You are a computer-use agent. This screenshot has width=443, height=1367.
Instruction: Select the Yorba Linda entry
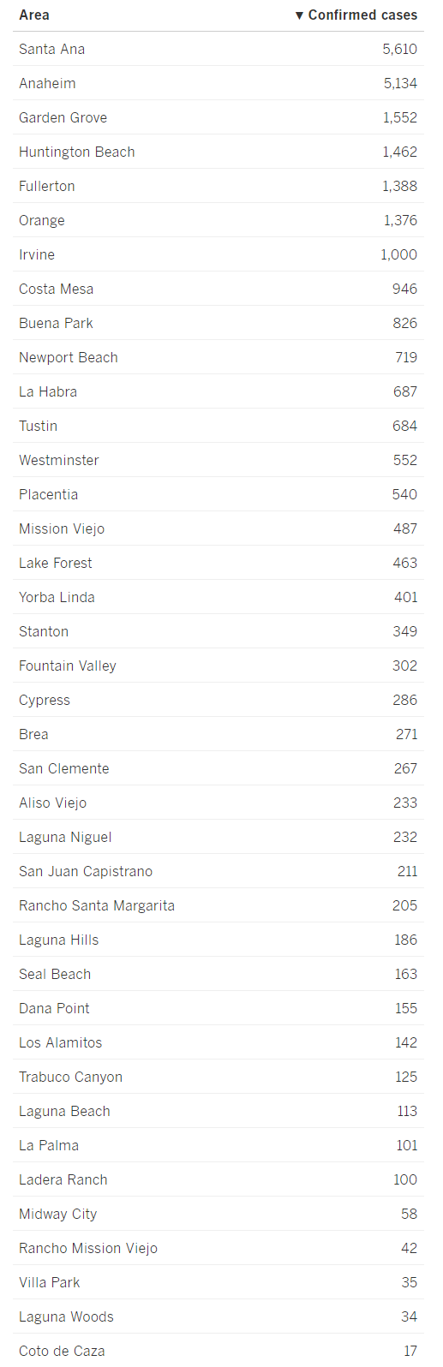[57, 597]
